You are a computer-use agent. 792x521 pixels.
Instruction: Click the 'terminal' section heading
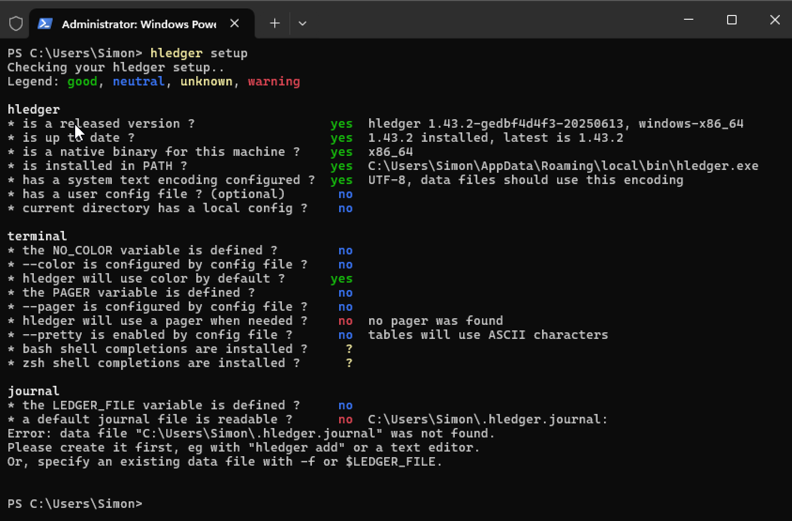pos(37,237)
